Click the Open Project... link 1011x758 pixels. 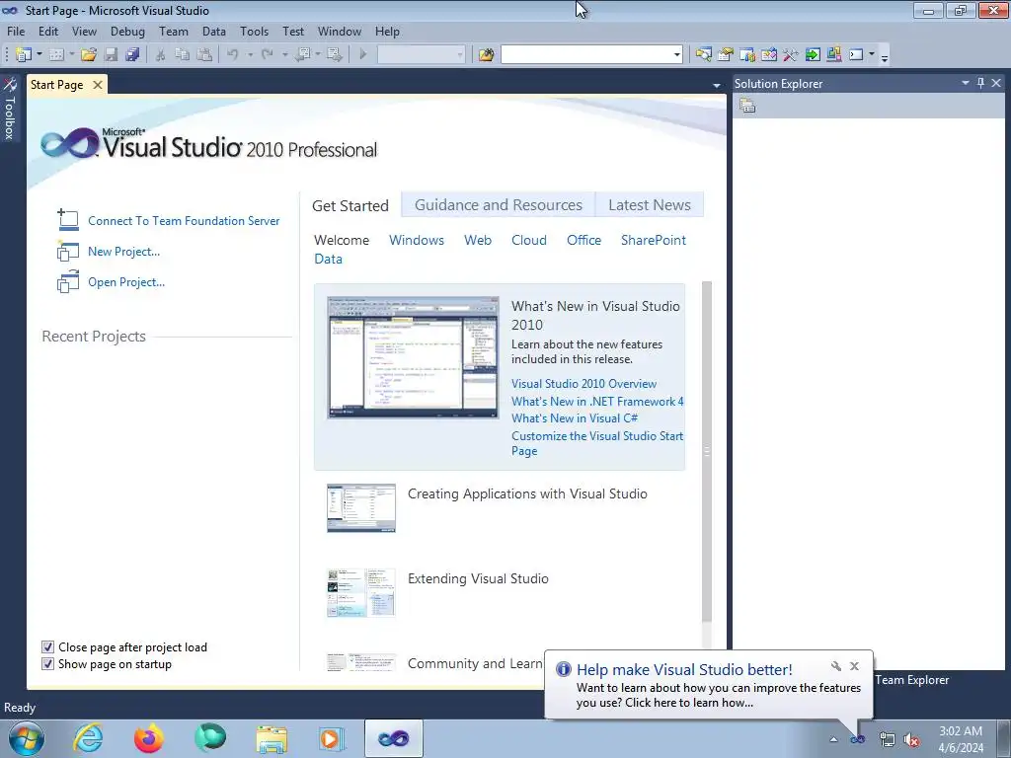(126, 282)
